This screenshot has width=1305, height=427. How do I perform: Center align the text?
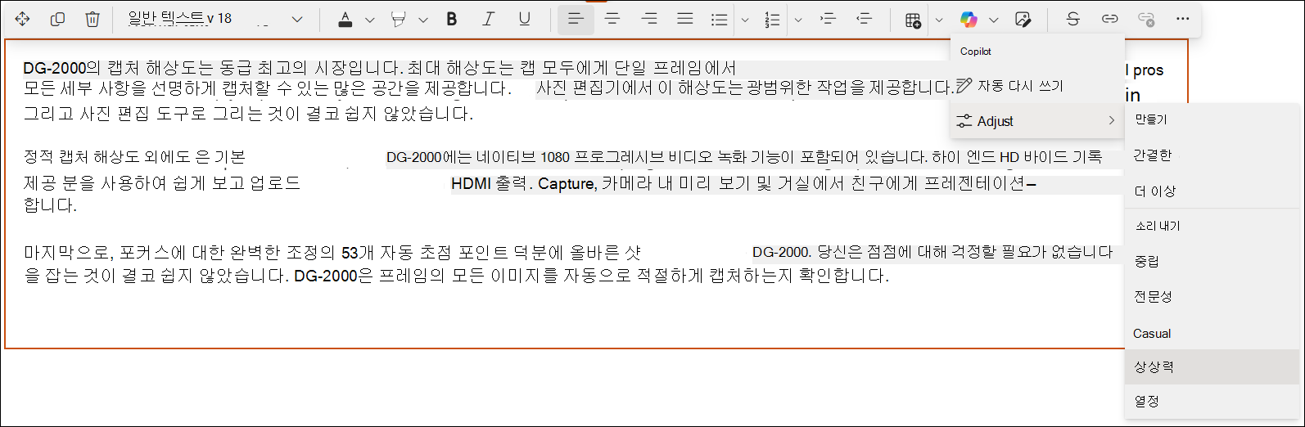pyautogui.click(x=612, y=19)
